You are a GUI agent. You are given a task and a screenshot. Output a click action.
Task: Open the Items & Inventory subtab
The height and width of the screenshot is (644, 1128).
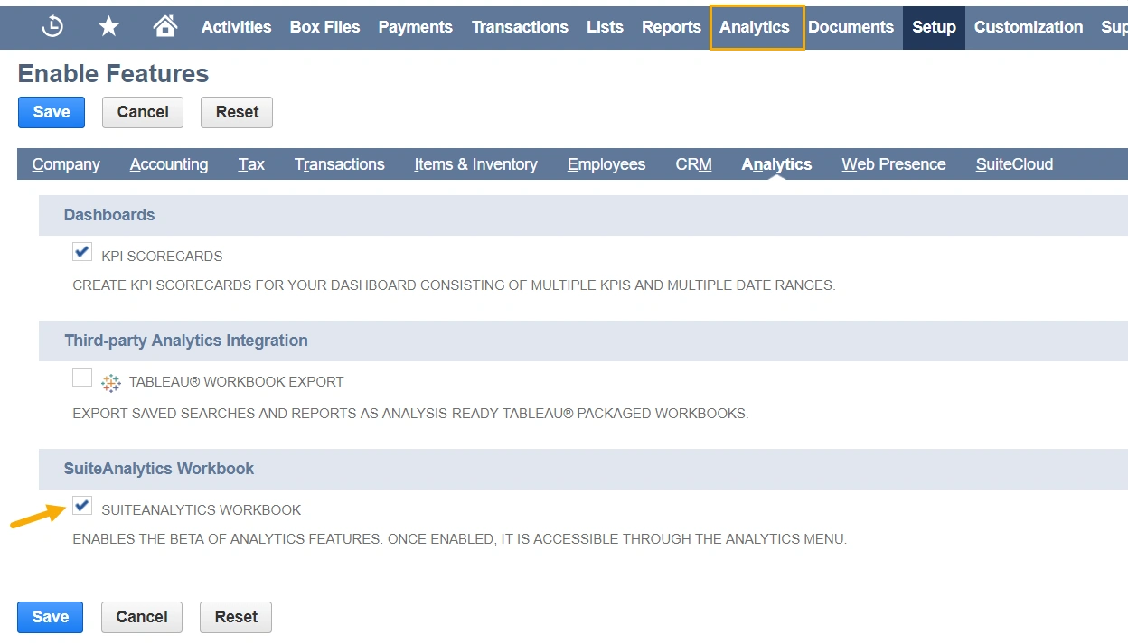(x=475, y=164)
